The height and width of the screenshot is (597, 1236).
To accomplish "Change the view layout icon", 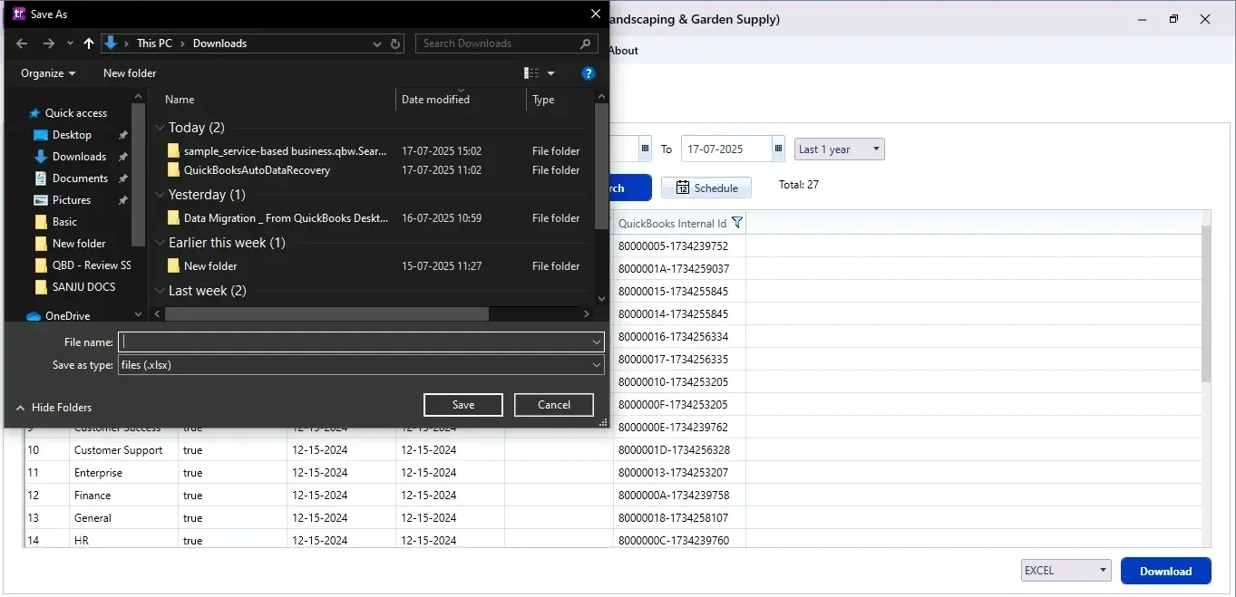I will [531, 73].
